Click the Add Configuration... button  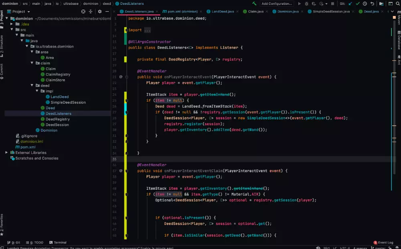pyautogui.click(x=277, y=4)
